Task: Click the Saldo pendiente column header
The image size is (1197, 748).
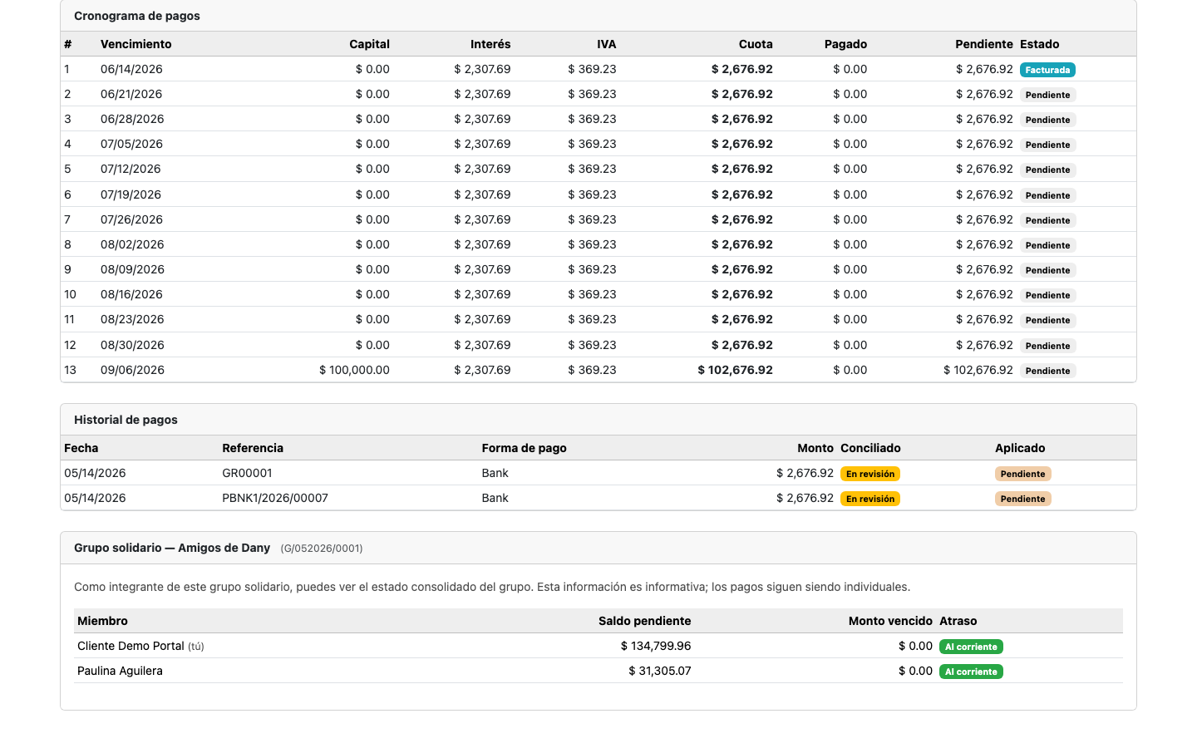Action: pyautogui.click(x=644, y=621)
